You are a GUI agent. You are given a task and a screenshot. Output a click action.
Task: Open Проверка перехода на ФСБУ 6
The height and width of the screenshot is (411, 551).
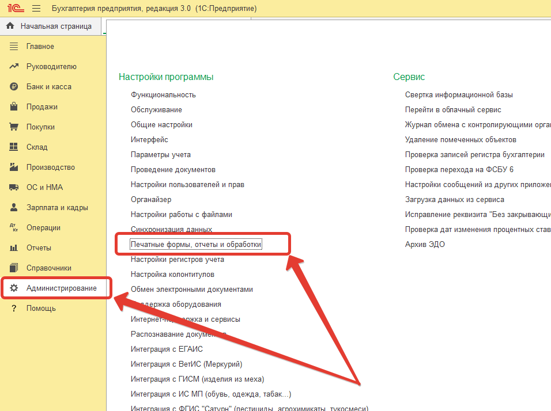click(459, 170)
